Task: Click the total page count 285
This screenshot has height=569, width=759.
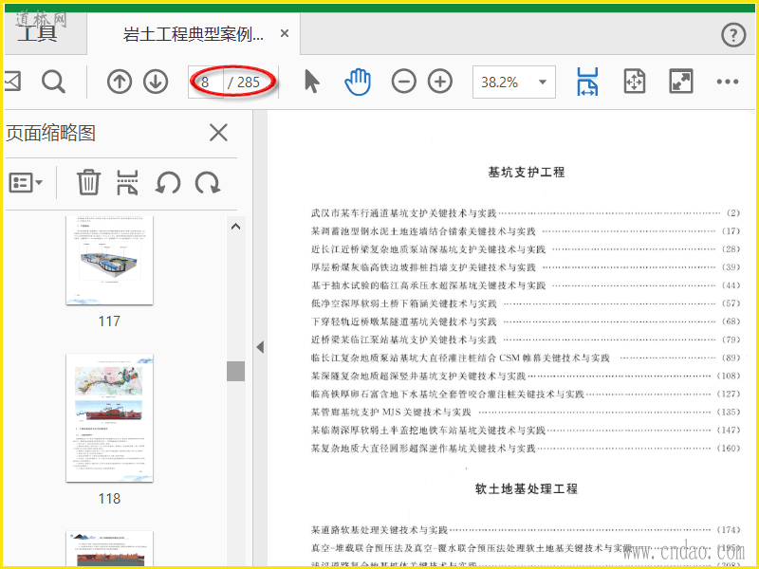Action: [249, 82]
